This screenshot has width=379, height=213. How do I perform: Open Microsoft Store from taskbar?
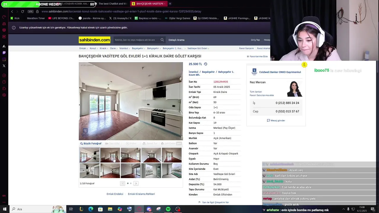point(100,209)
